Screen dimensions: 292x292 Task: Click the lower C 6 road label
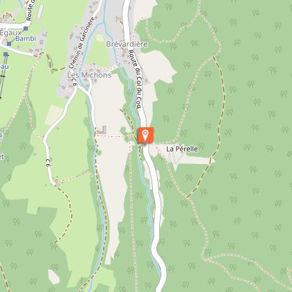point(48,163)
